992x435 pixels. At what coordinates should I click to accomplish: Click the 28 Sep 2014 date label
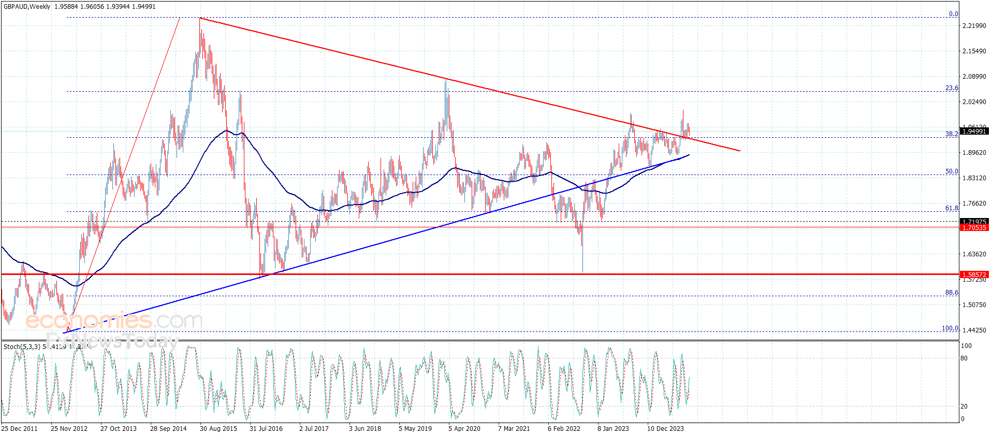point(168,428)
